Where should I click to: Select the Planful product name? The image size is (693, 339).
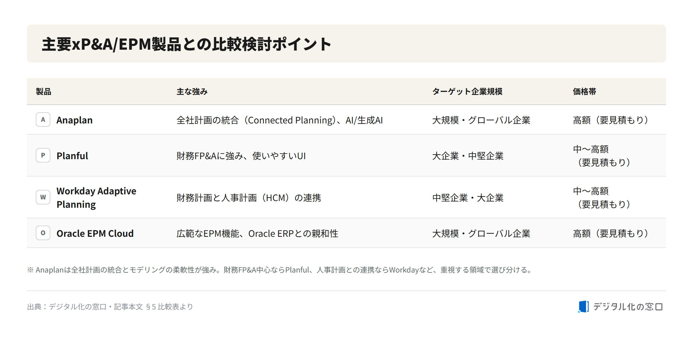tap(72, 156)
